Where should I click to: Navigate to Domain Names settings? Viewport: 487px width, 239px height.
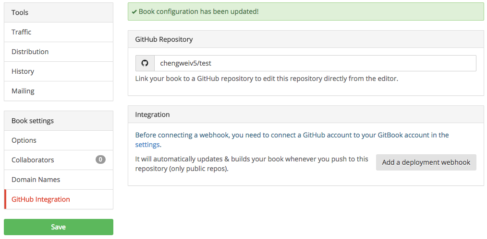[x=36, y=180]
